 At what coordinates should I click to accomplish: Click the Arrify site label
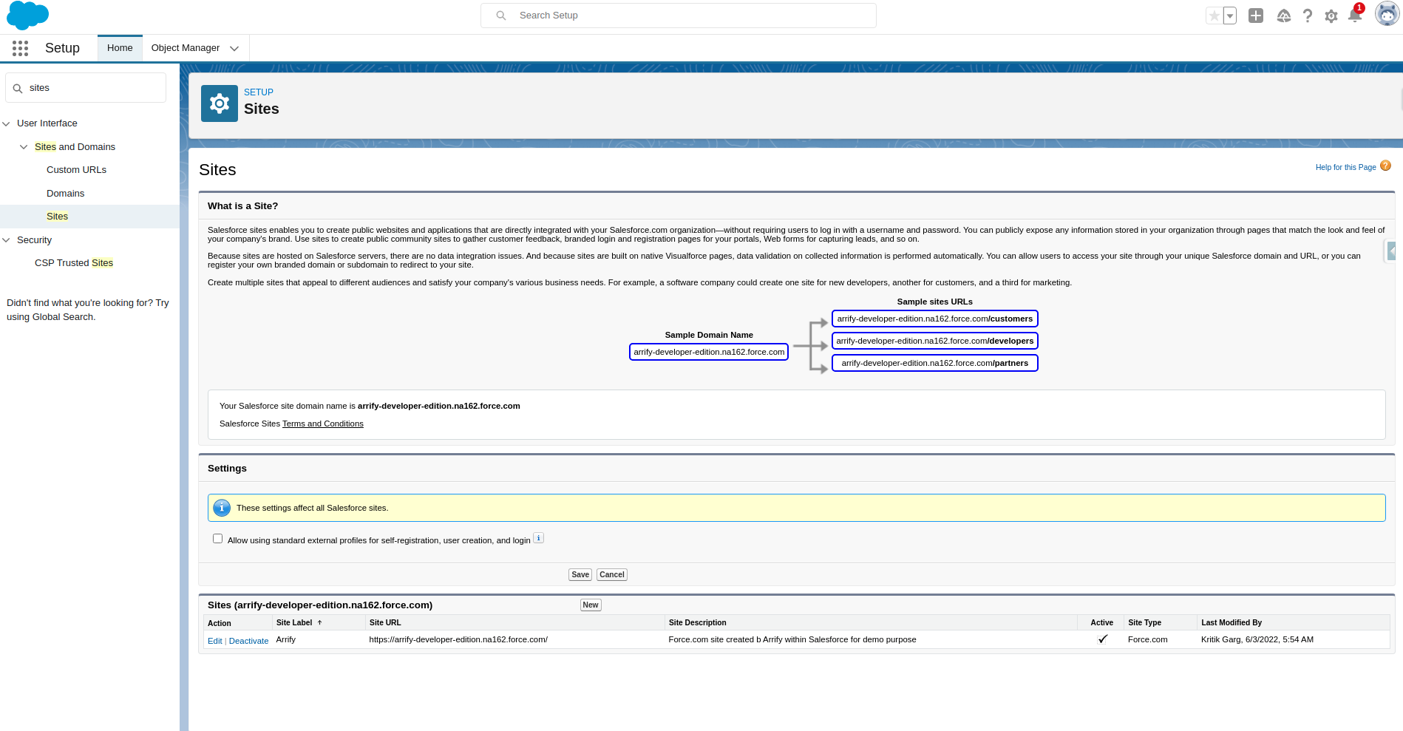click(286, 639)
